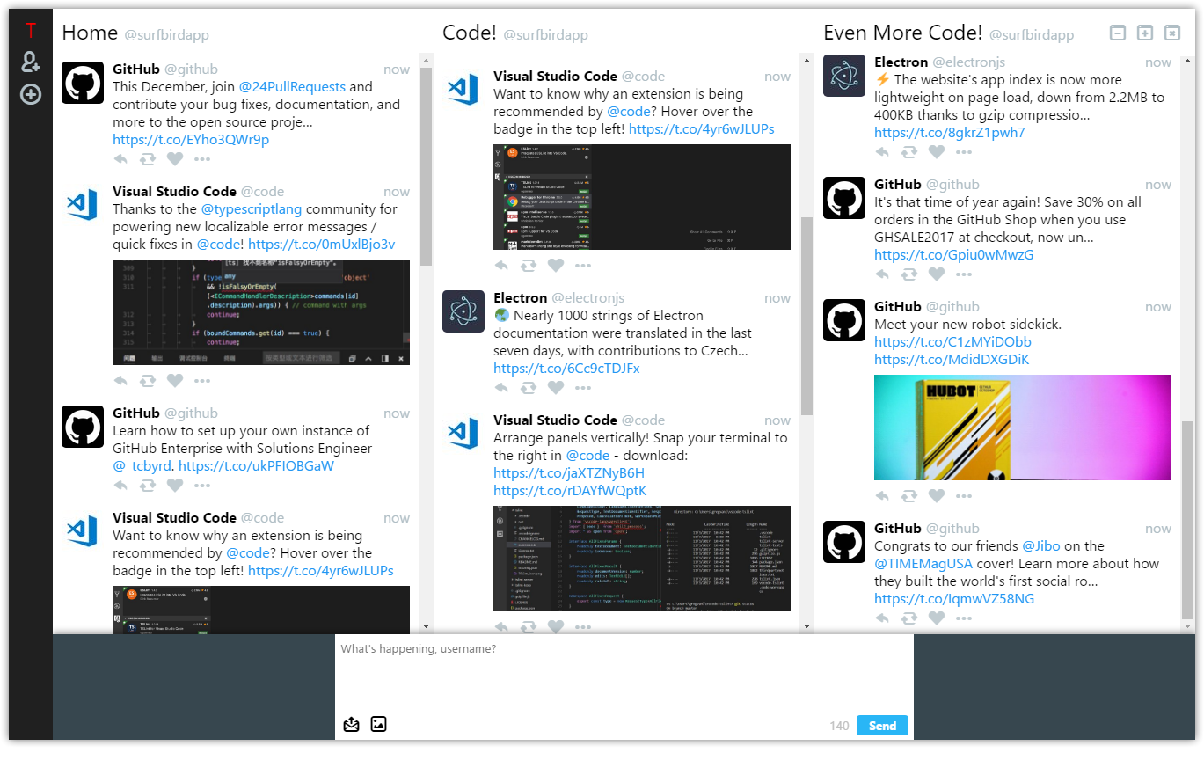This screenshot has width=1204, height=775.
Task: Open more options on robot sidekick tweet
Action: coord(964,496)
